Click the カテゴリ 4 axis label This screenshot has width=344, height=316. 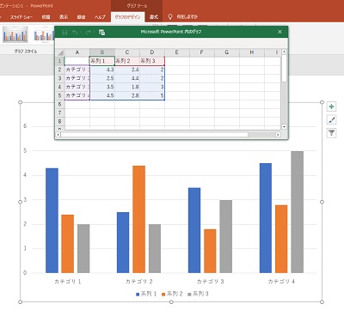[x=281, y=282]
